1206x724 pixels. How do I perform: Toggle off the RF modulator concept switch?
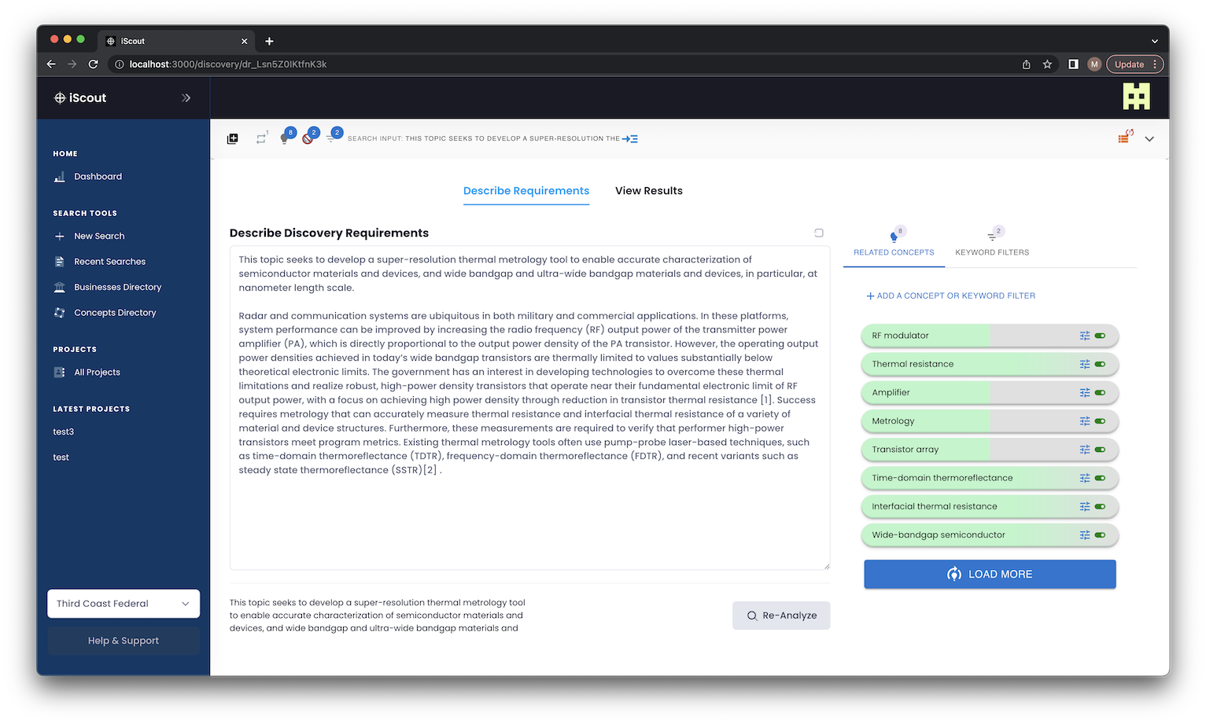[1100, 336]
